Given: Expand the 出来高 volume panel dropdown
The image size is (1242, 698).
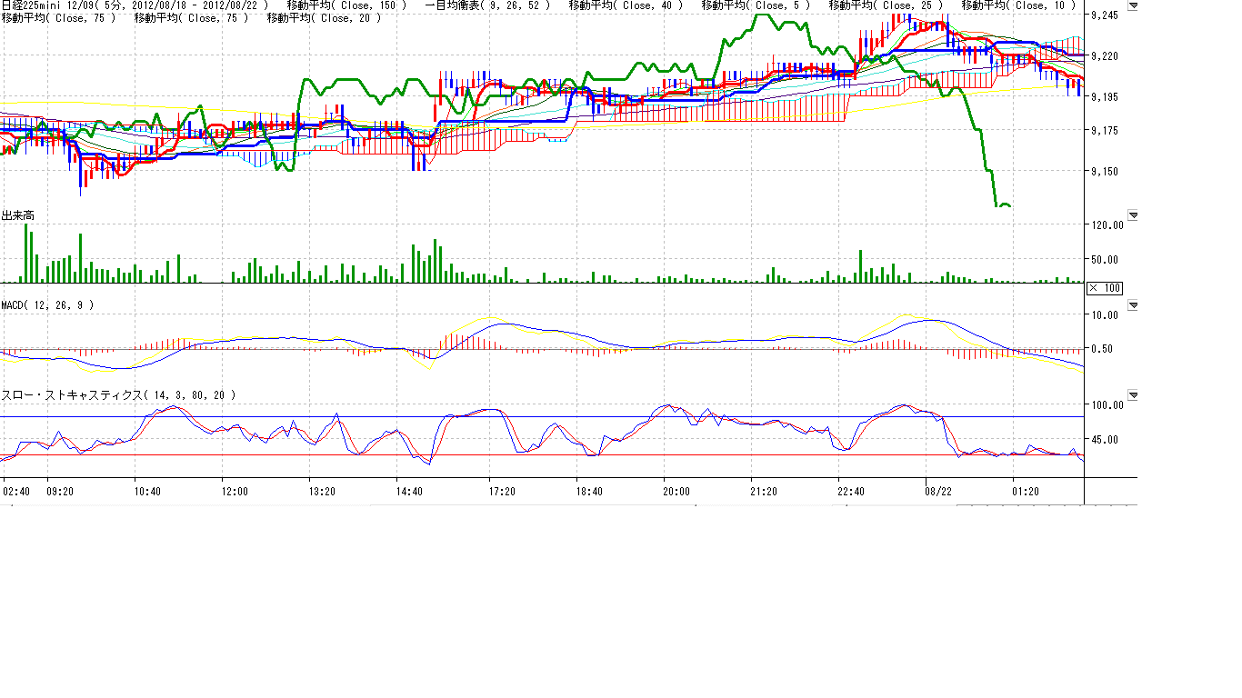Looking at the screenshot, I should coord(1132,215).
